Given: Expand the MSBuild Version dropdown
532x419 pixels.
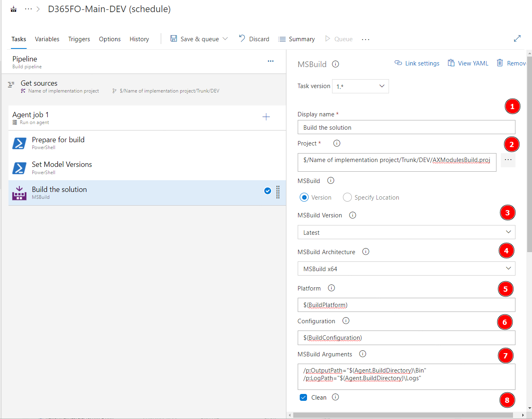Looking at the screenshot, I should point(406,232).
